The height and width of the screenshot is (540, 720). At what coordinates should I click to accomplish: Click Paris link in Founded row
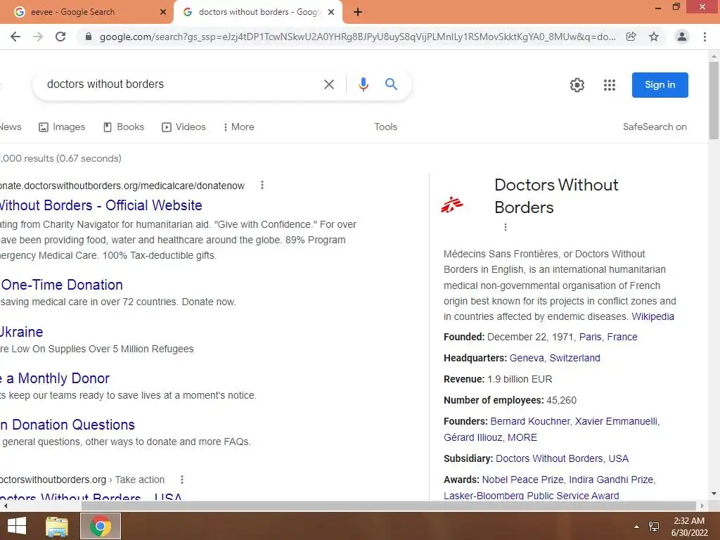(x=590, y=337)
